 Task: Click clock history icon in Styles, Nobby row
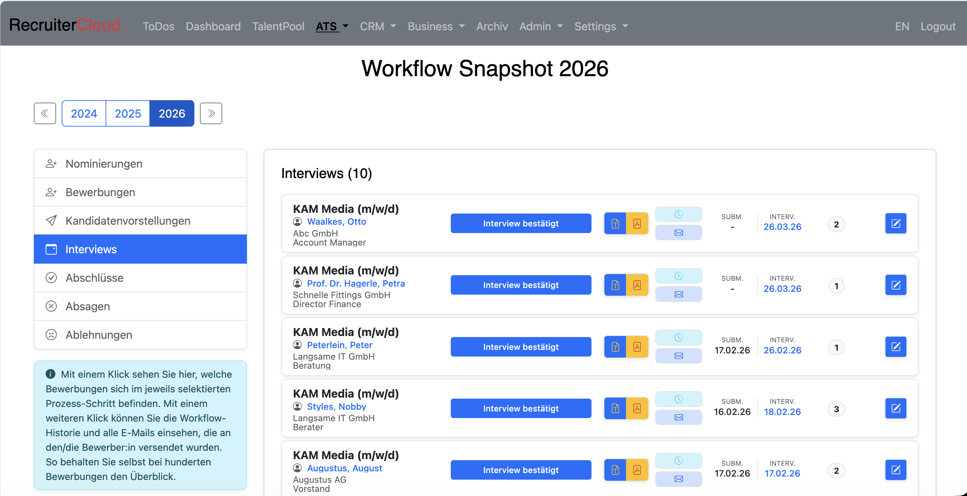click(678, 399)
